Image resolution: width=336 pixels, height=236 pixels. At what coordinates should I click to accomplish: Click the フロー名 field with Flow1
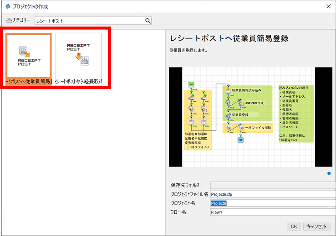(x=273, y=212)
